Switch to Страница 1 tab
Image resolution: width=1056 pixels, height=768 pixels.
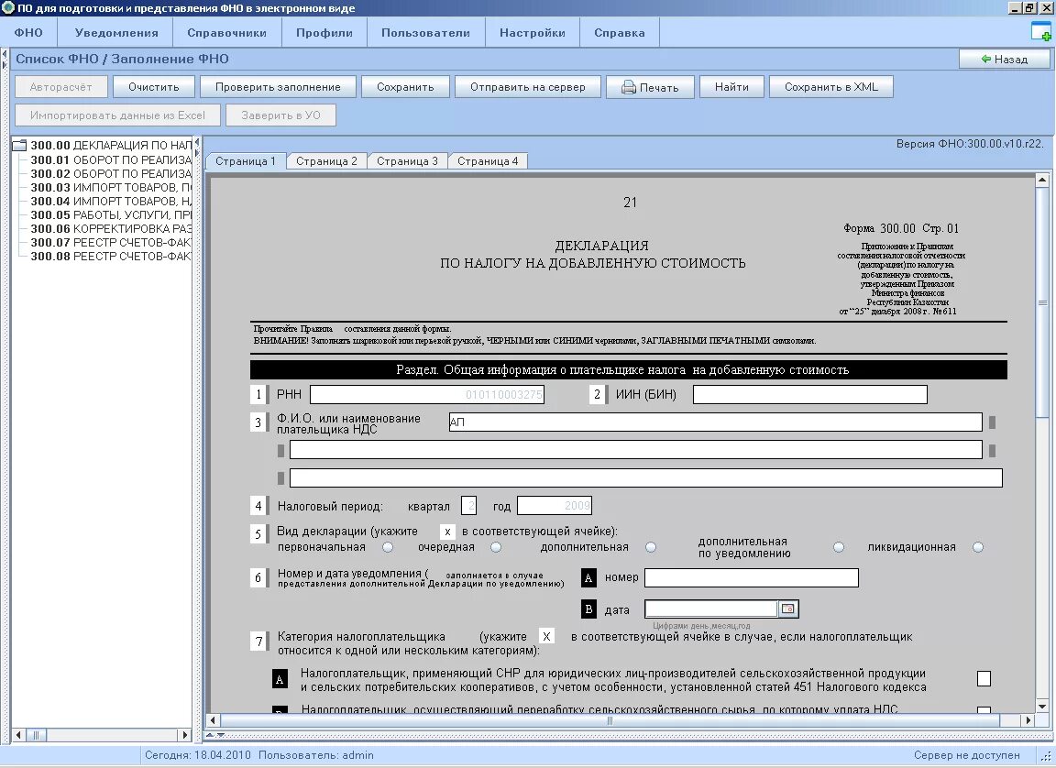coord(245,161)
